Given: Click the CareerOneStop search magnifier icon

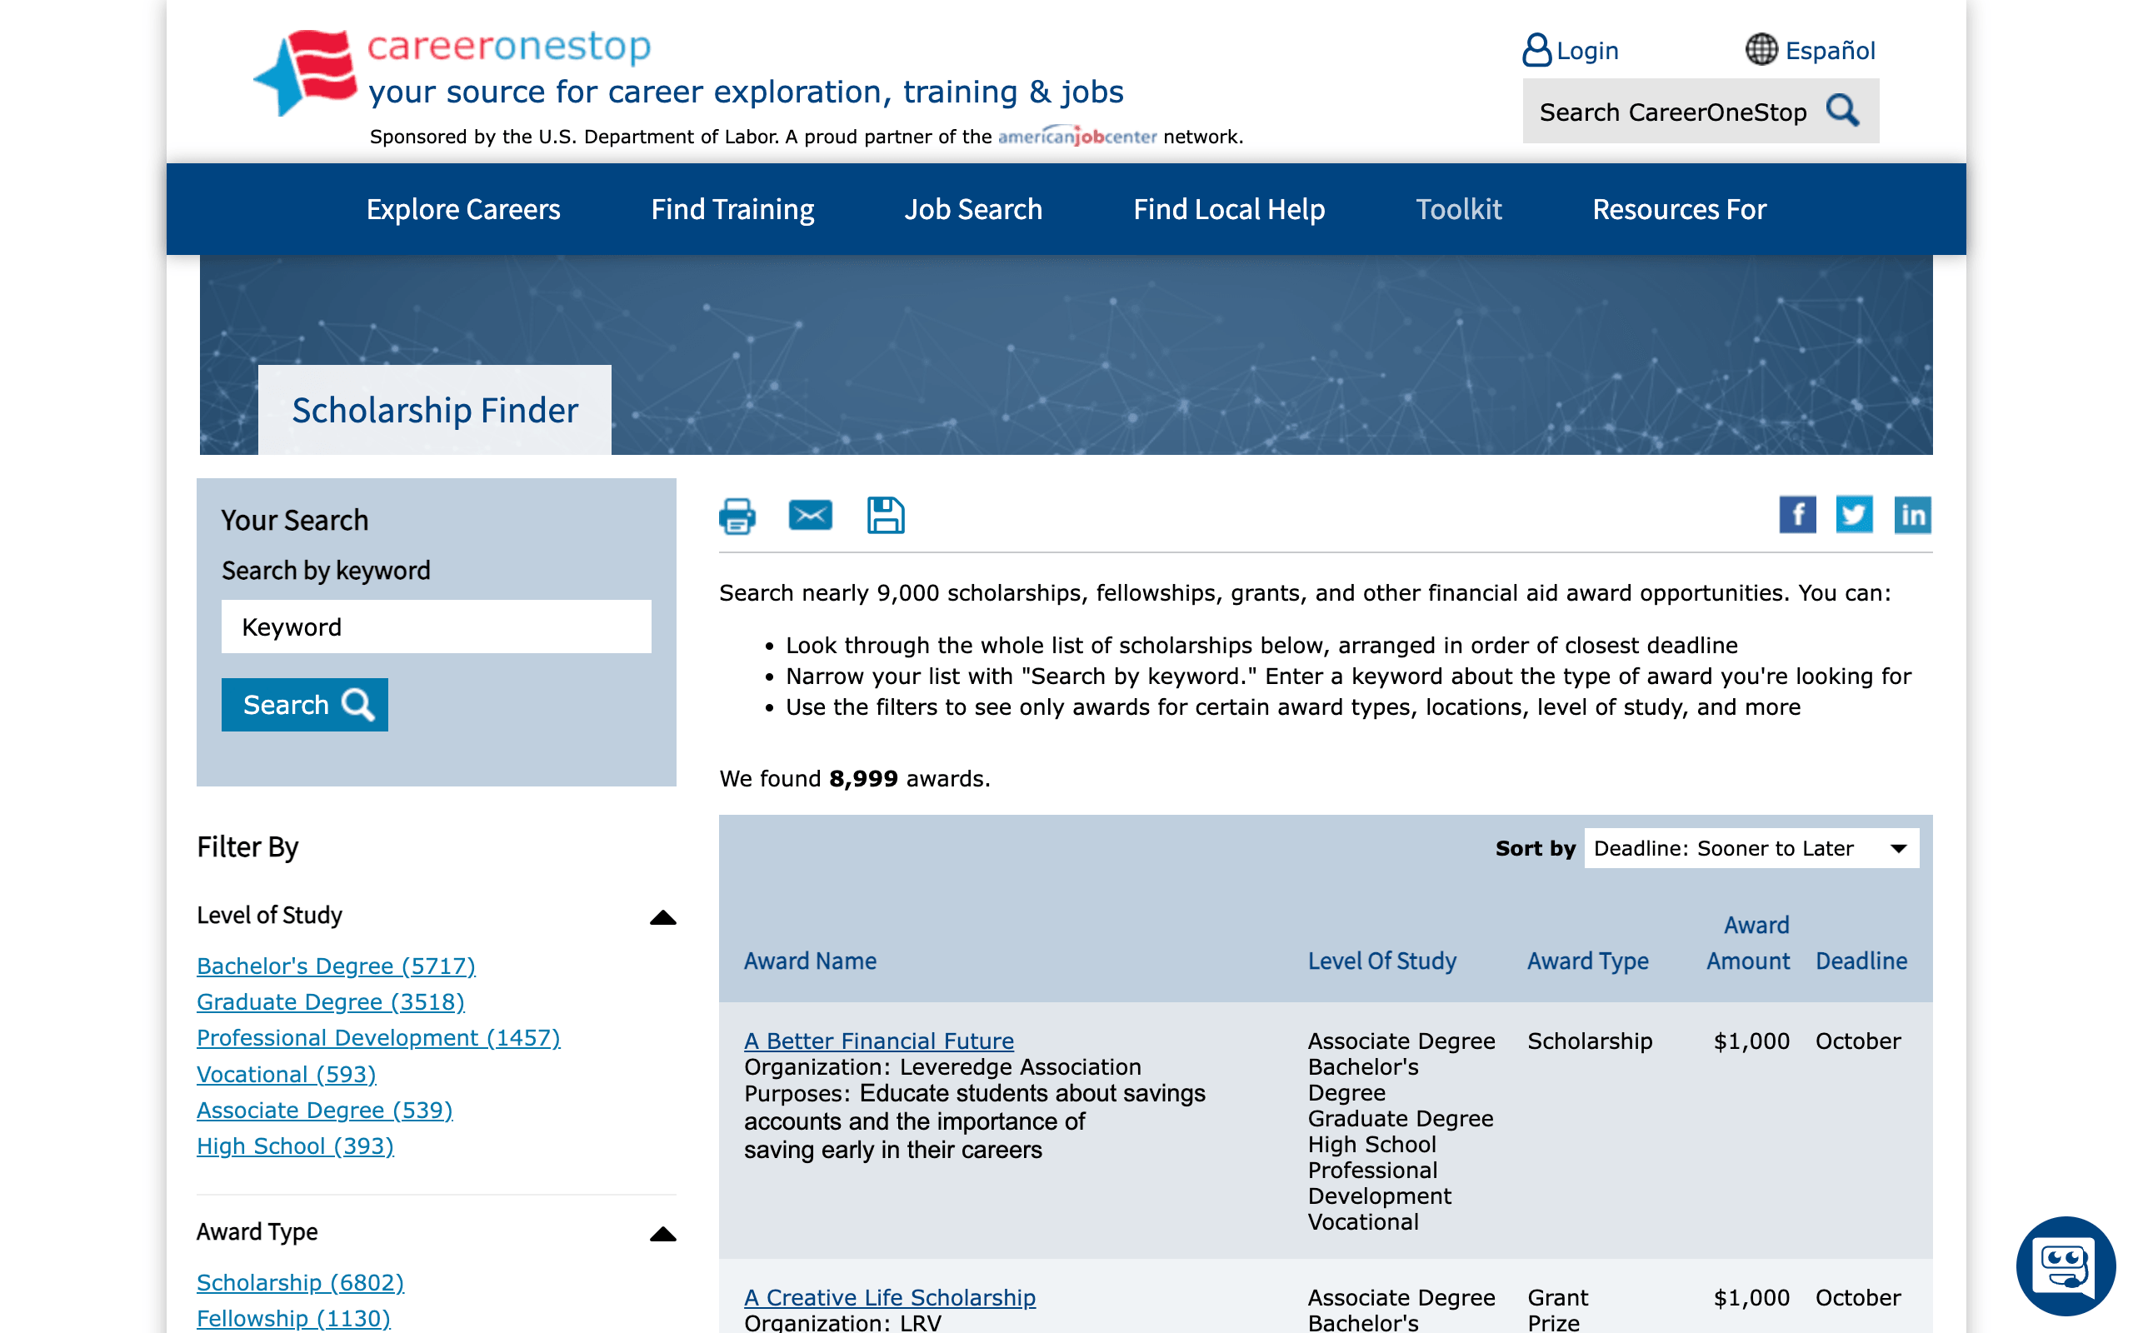Looking at the screenshot, I should pos(1842,111).
